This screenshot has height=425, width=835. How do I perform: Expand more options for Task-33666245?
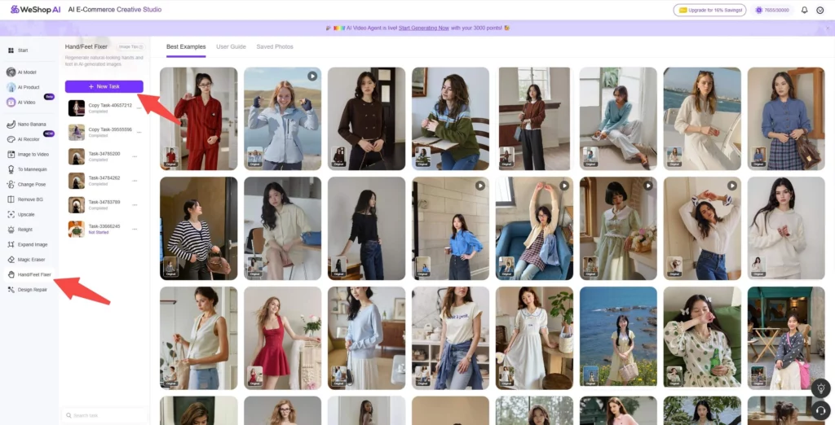(x=135, y=229)
